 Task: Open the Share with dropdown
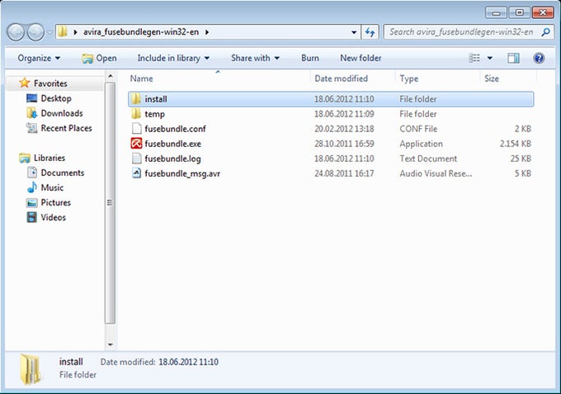(255, 58)
